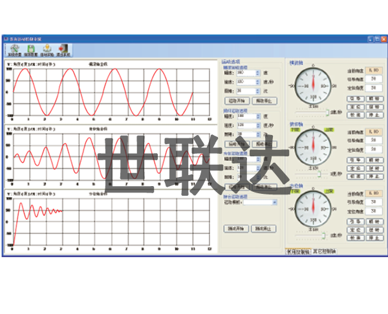
Task: Click the exit system door icon
Action: [63, 50]
